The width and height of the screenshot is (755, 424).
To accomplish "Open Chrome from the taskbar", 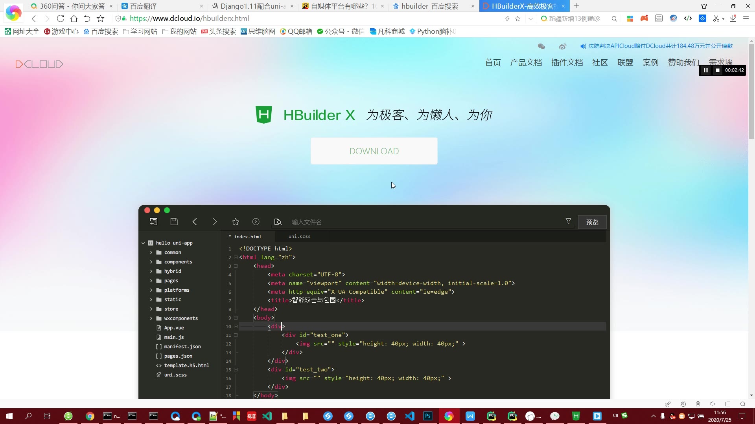I will pyautogui.click(x=90, y=416).
